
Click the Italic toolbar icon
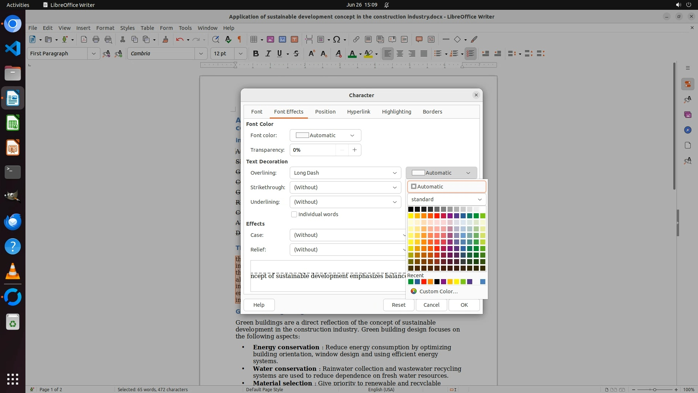point(268,53)
